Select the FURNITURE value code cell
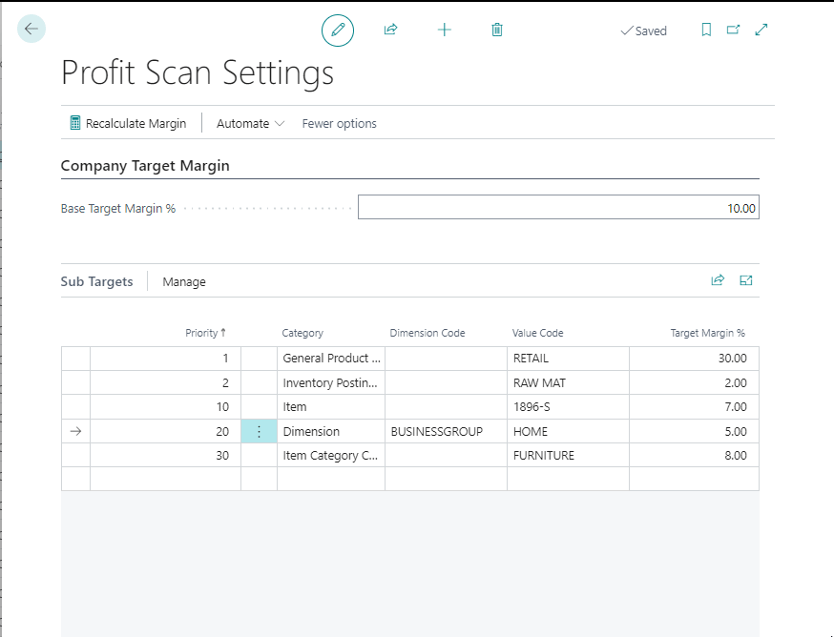This screenshot has height=637, width=834. click(567, 456)
